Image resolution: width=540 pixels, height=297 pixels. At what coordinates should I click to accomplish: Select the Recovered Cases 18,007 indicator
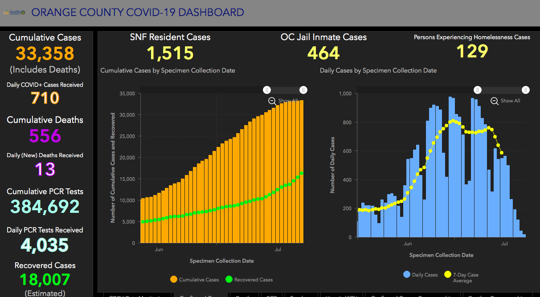click(45, 280)
